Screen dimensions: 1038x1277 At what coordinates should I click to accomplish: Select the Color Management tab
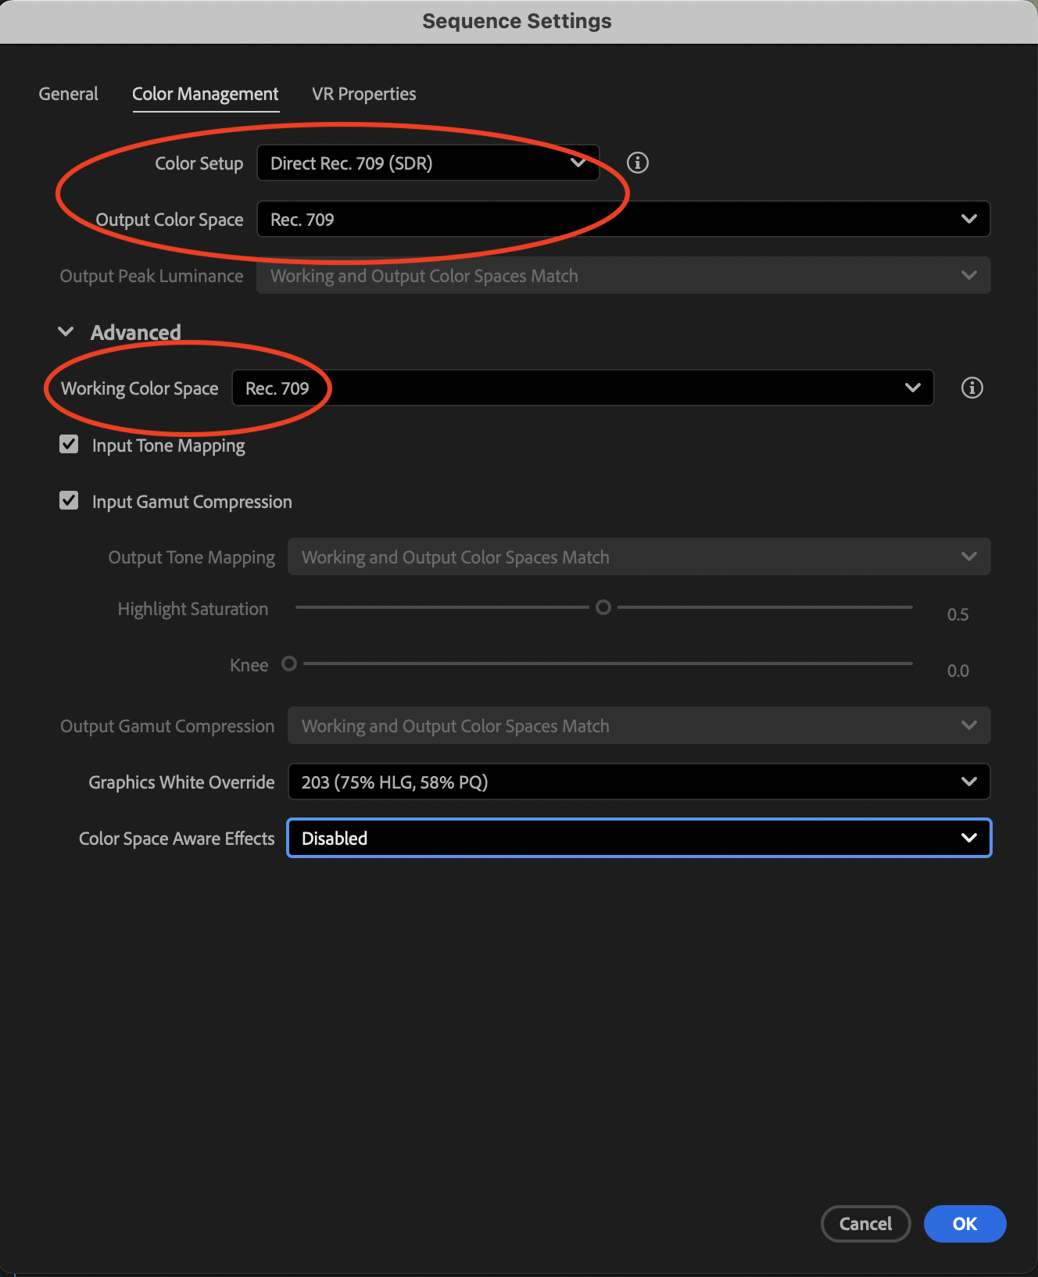click(x=205, y=94)
